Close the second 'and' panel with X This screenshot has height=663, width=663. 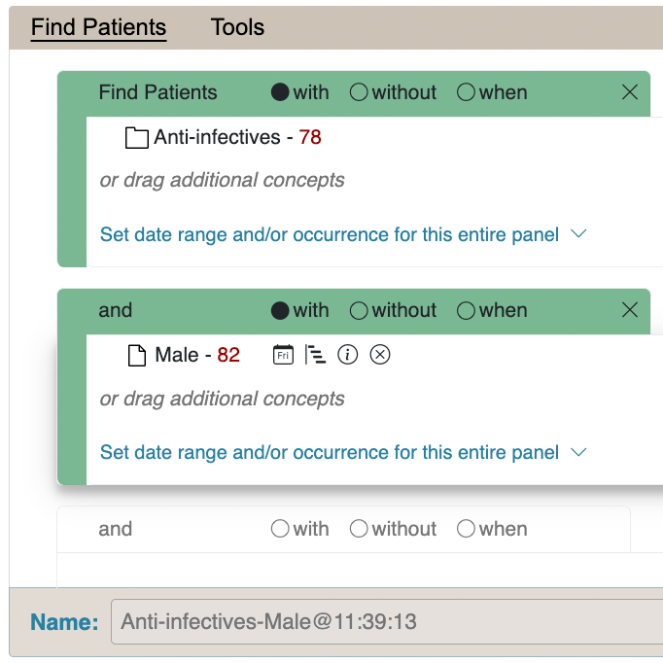pos(630,310)
